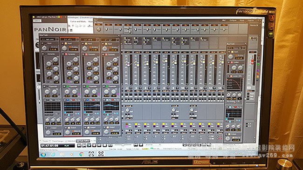The width and height of the screenshot is (303, 170).
Task: Open Chrome from the Windows taskbar
Action: click(x=82, y=154)
